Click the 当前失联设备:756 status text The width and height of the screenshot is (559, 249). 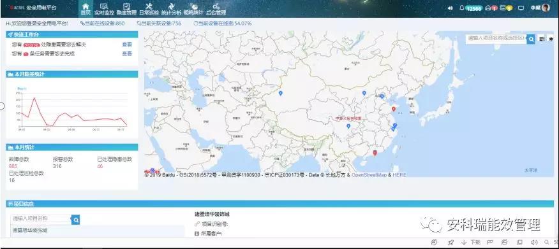[159, 24]
